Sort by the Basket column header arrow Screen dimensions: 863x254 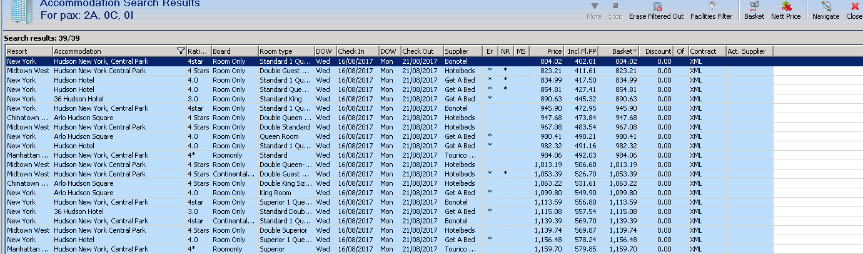coord(635,51)
